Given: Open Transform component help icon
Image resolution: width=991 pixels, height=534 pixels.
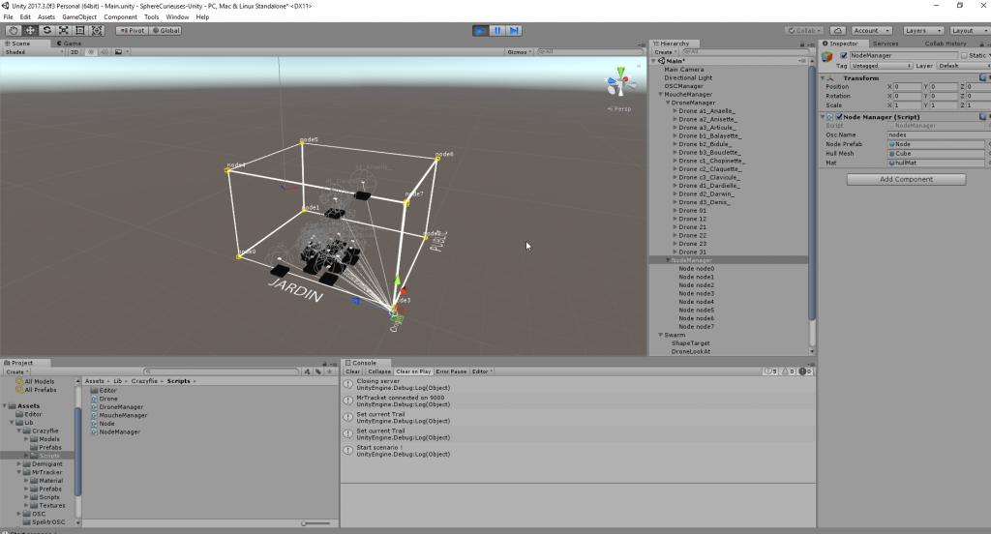Looking at the screenshot, I should click(x=983, y=77).
